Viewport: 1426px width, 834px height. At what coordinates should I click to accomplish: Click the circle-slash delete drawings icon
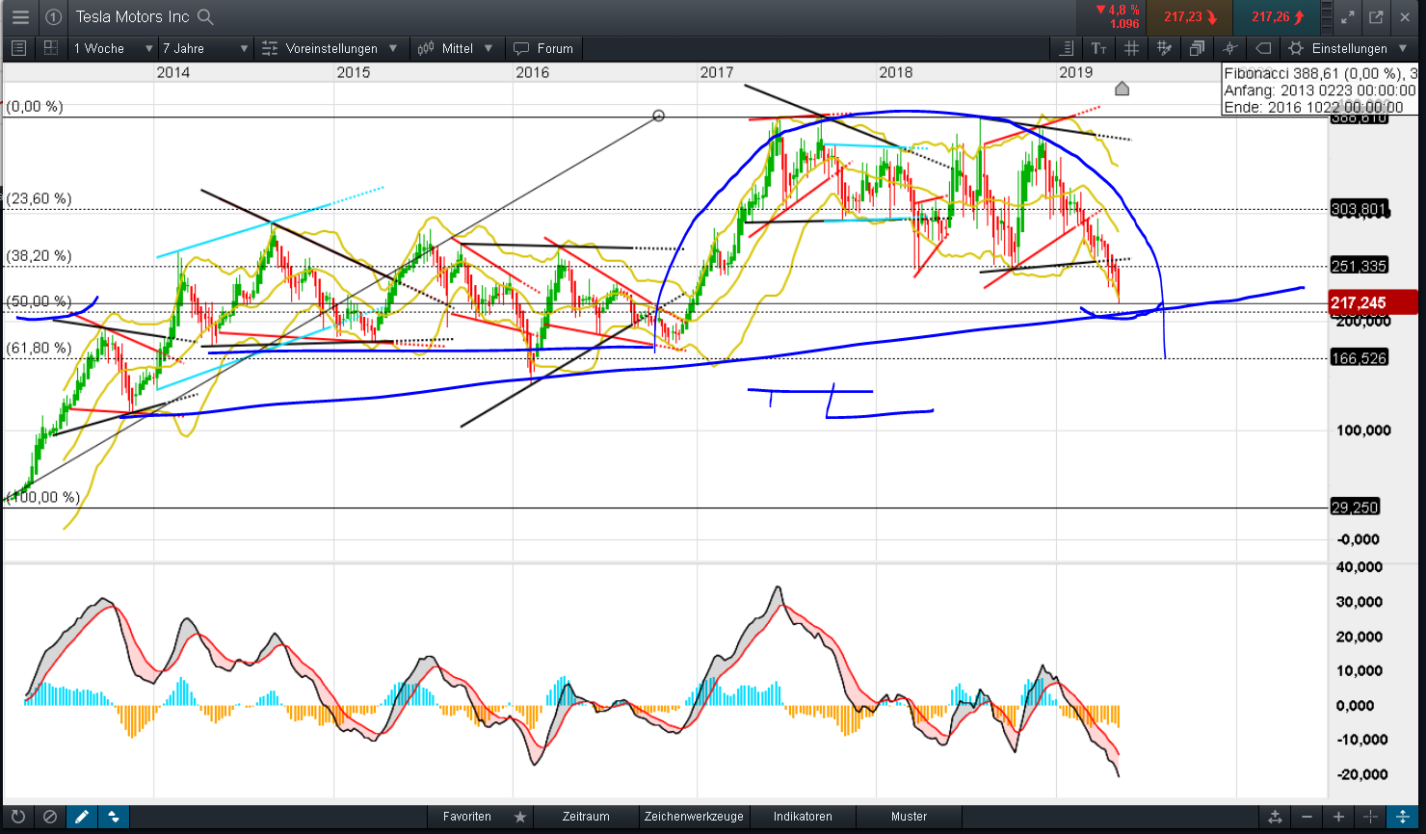click(49, 817)
